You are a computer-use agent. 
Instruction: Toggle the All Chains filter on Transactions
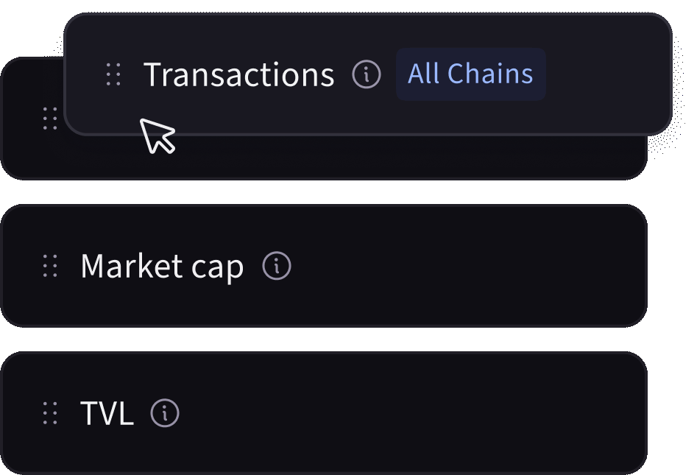coord(470,74)
